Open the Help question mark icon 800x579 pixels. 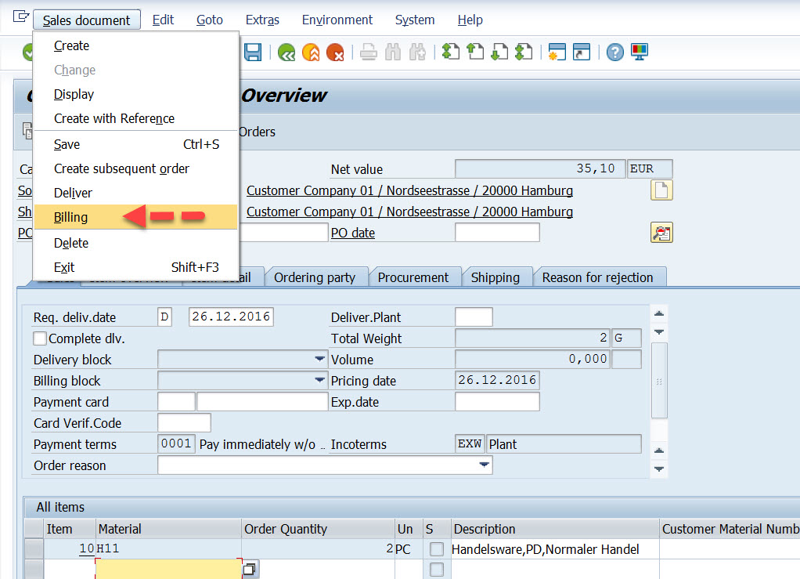coord(615,52)
